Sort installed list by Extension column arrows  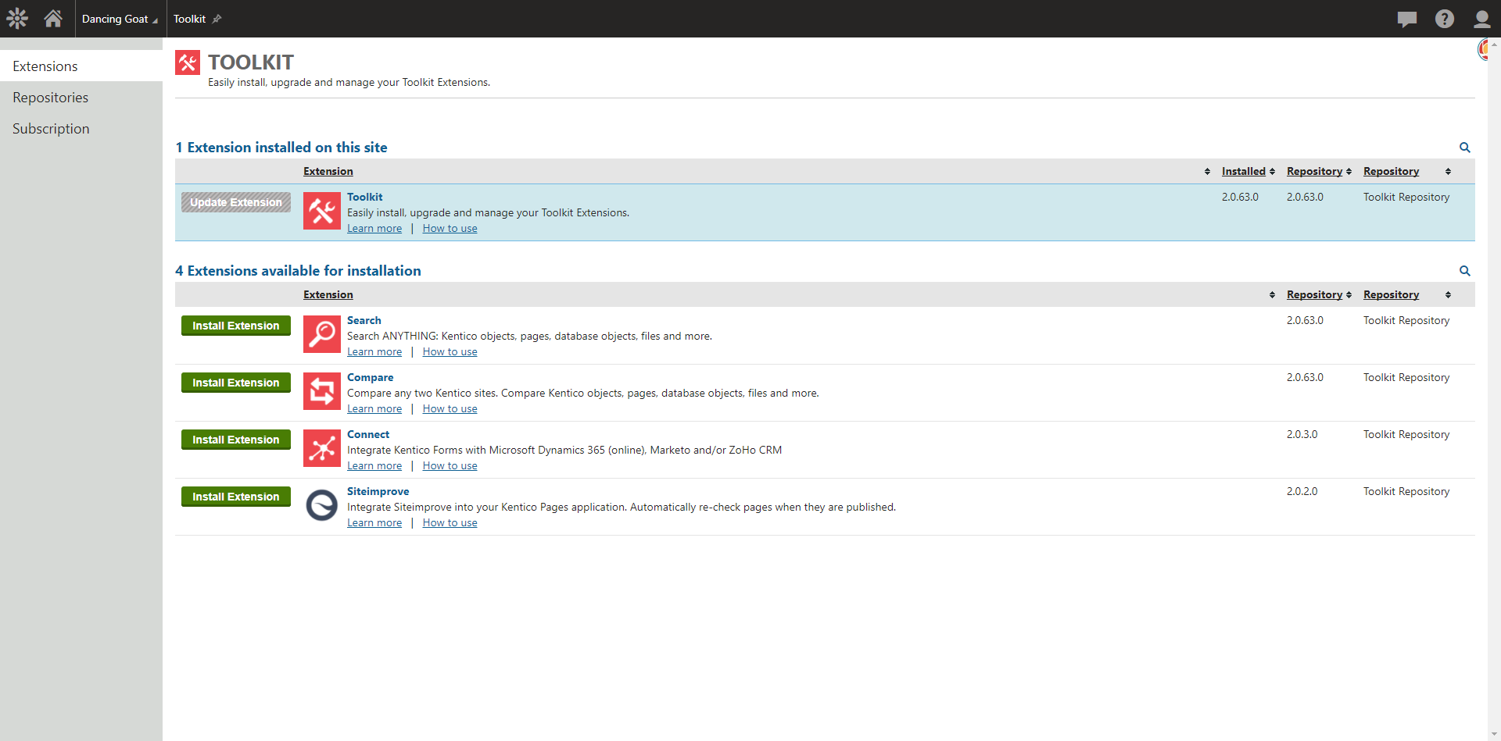[x=1207, y=172]
